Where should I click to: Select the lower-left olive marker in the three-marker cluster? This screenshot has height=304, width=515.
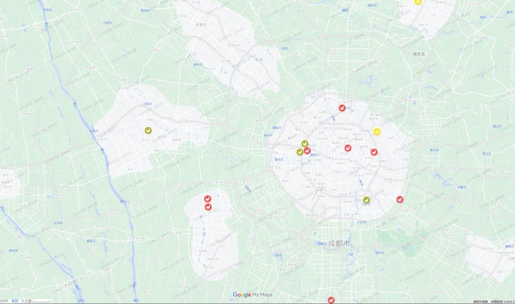tap(300, 152)
